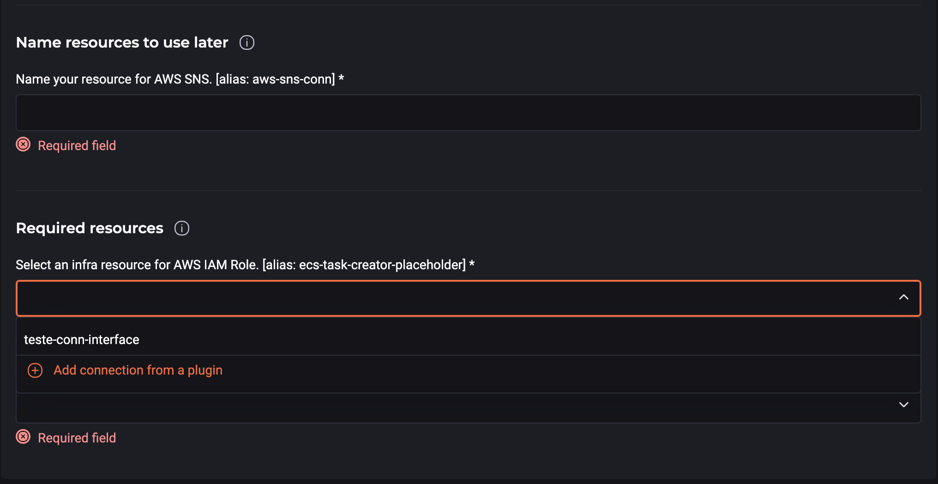Click the info icon next to "Required resources"

coord(182,228)
